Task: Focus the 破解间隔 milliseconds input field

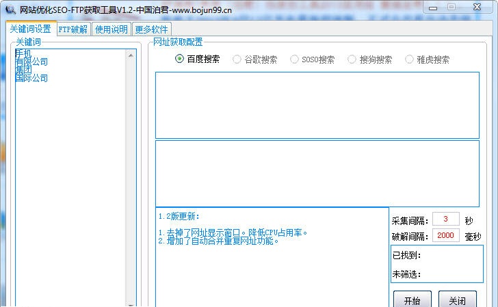Action: [445, 236]
